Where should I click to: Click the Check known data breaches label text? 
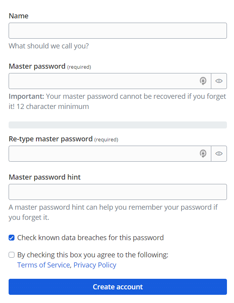[x=90, y=238]
